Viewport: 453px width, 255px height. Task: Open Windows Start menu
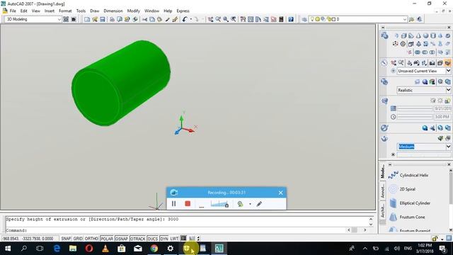8,249
